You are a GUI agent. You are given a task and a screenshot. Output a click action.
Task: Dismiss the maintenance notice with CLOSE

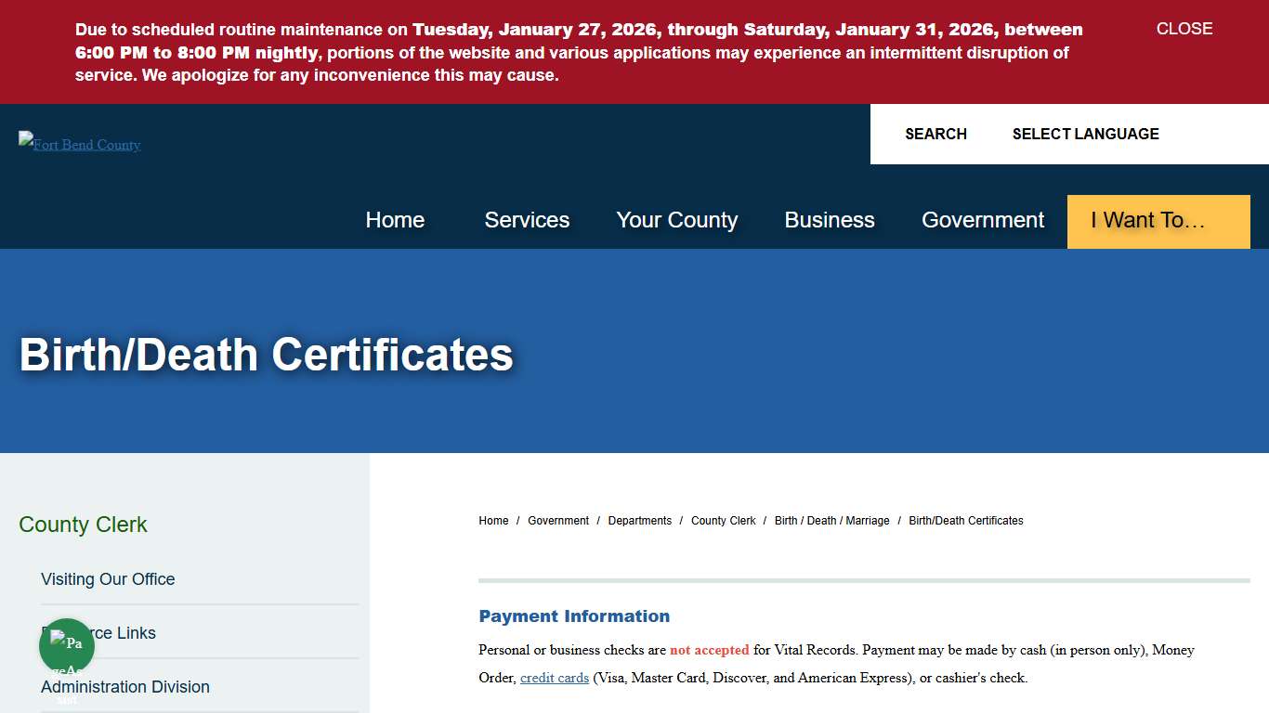pos(1184,29)
